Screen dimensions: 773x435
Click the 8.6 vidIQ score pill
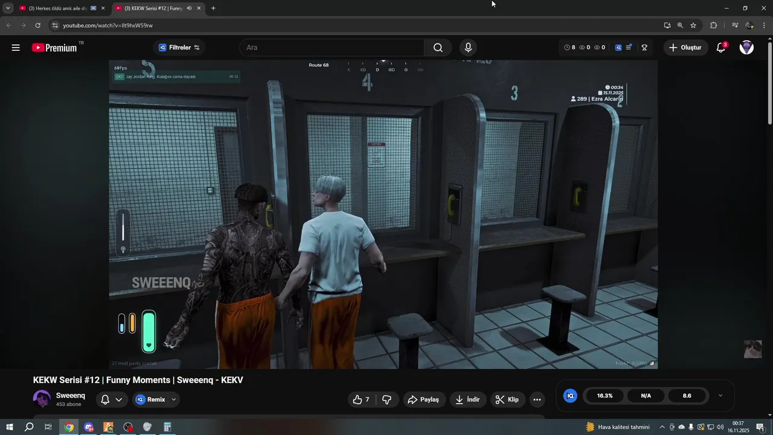click(687, 396)
